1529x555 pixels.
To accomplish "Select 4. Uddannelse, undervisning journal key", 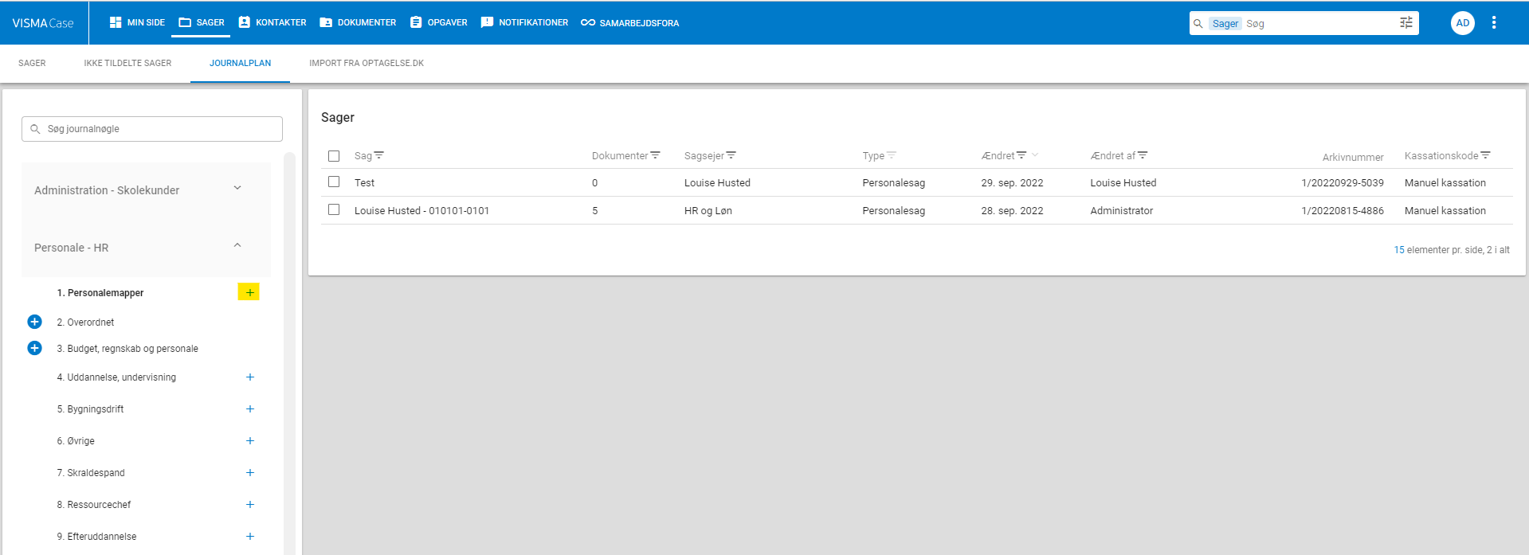I will tap(116, 377).
